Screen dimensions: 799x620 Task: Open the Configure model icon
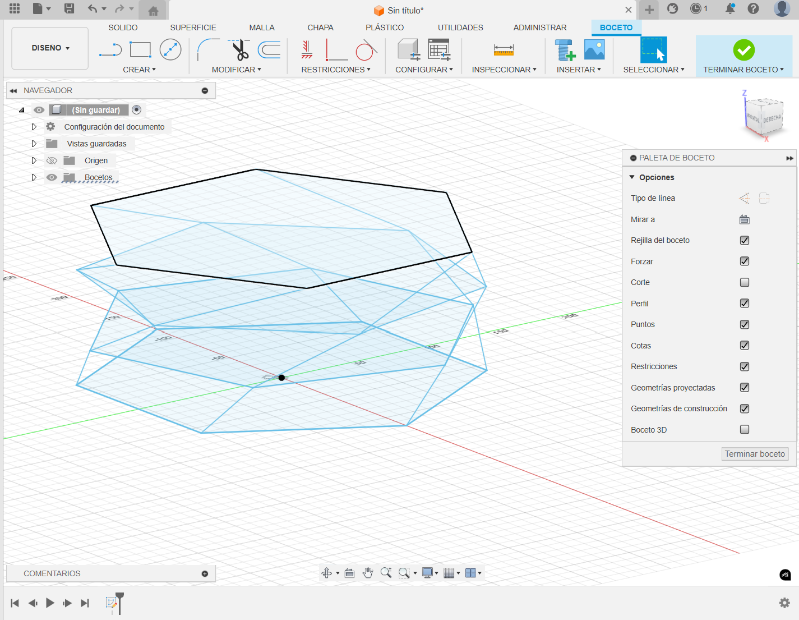[x=409, y=50]
